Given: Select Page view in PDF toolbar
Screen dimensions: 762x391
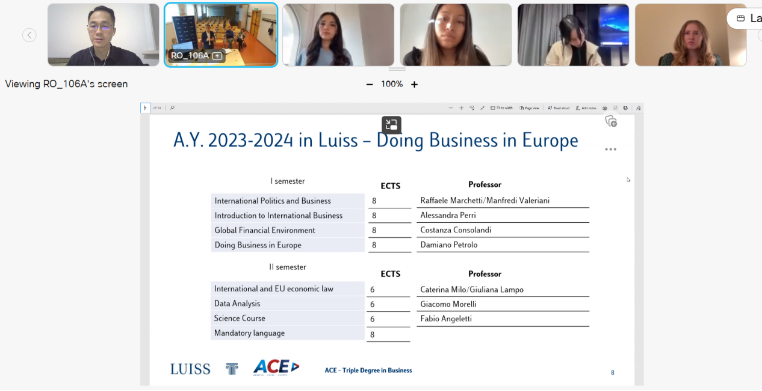Looking at the screenshot, I should point(529,108).
